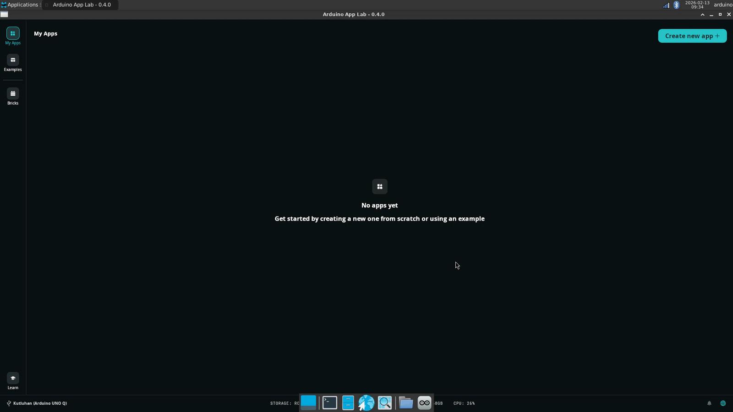Open the My Apps sidebar section
This screenshot has width=733, height=412.
coord(13,36)
